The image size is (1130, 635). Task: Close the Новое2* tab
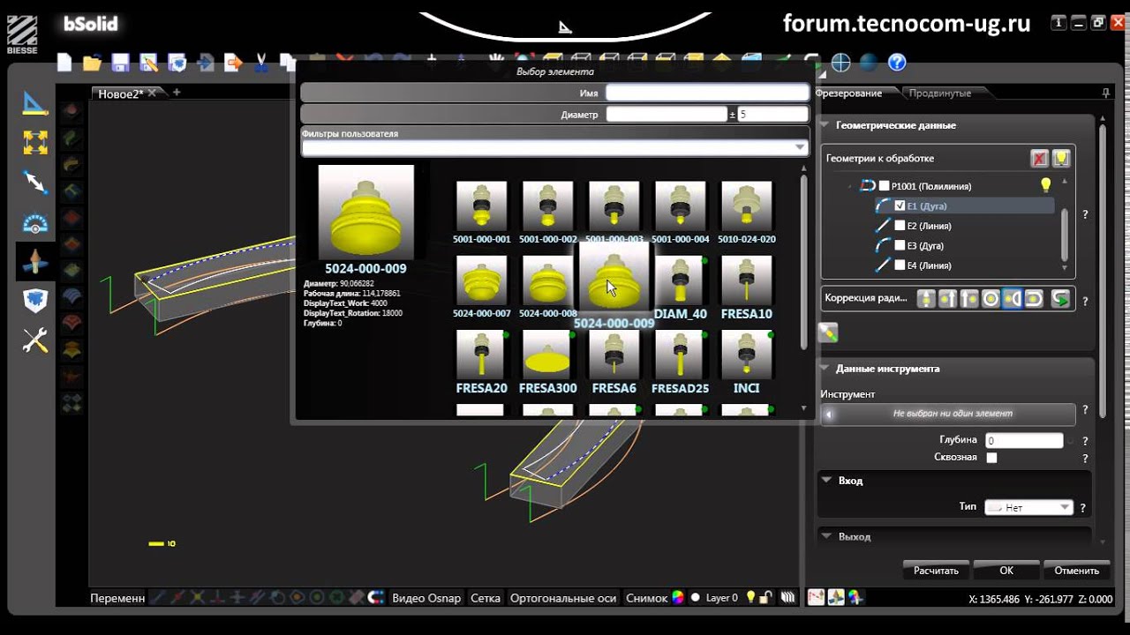point(152,93)
